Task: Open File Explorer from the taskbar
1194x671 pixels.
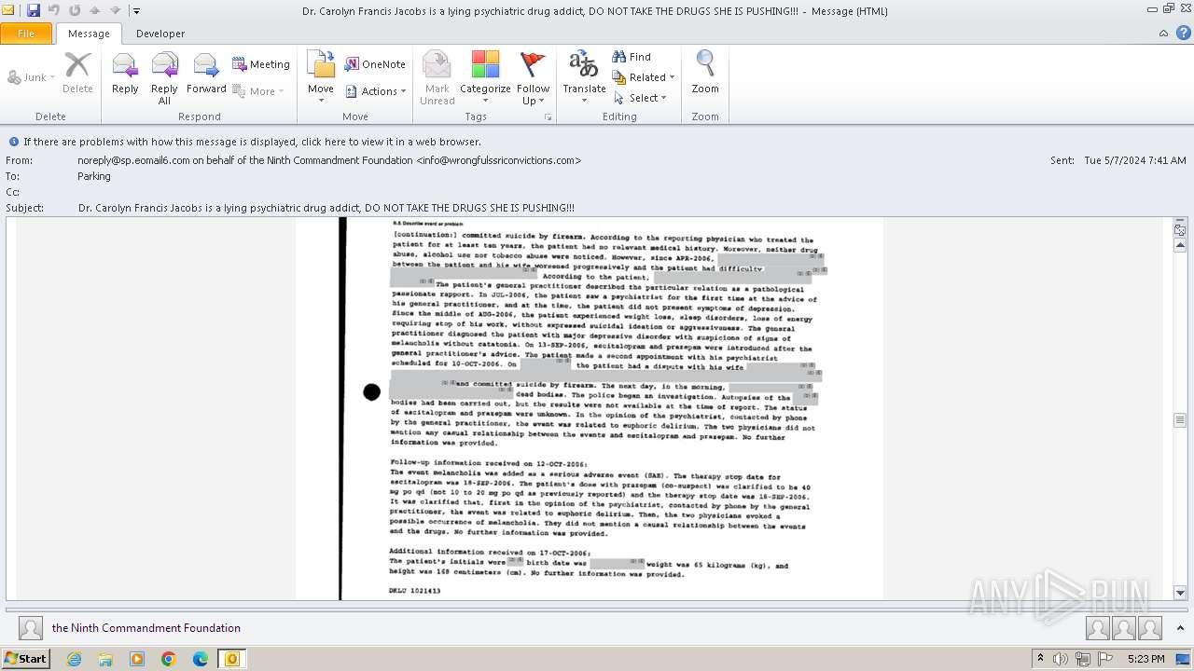Action: point(105,659)
